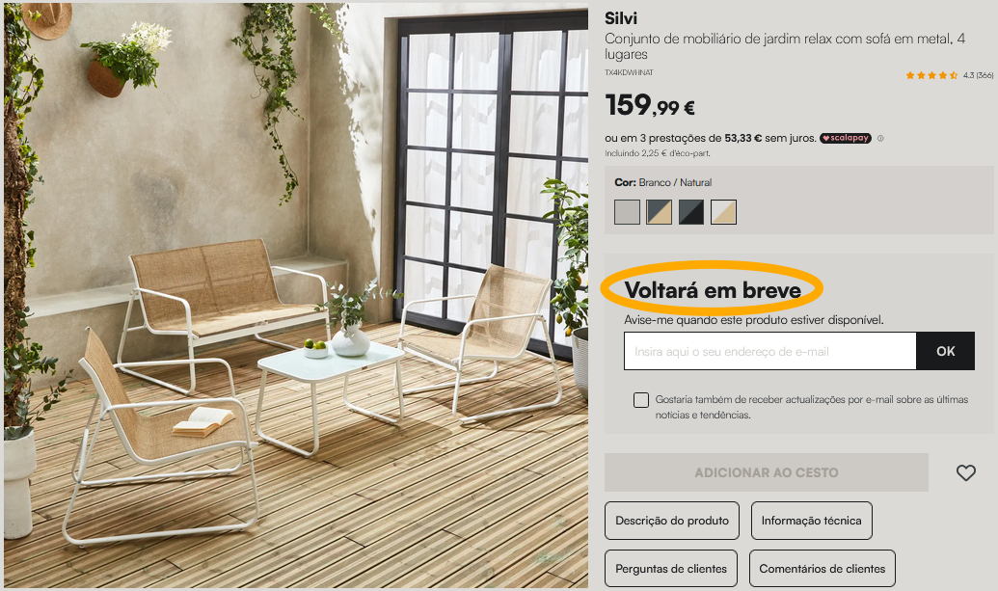Click the 4.3 (366) rating count

(x=979, y=75)
